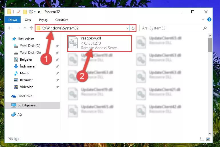Open the Customize Quick Access Toolbar arrow
Viewport: 220px width, 147px height.
pos(39,12)
